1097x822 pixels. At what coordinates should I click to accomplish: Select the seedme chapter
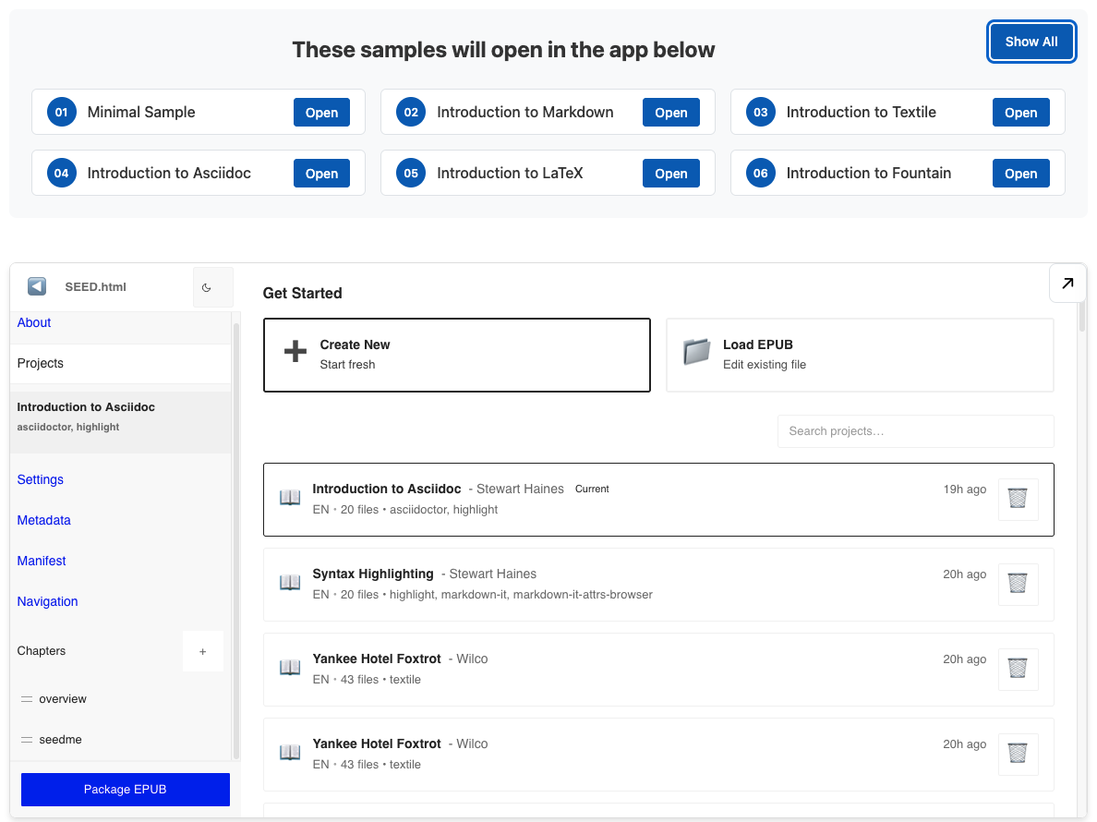tap(60, 740)
